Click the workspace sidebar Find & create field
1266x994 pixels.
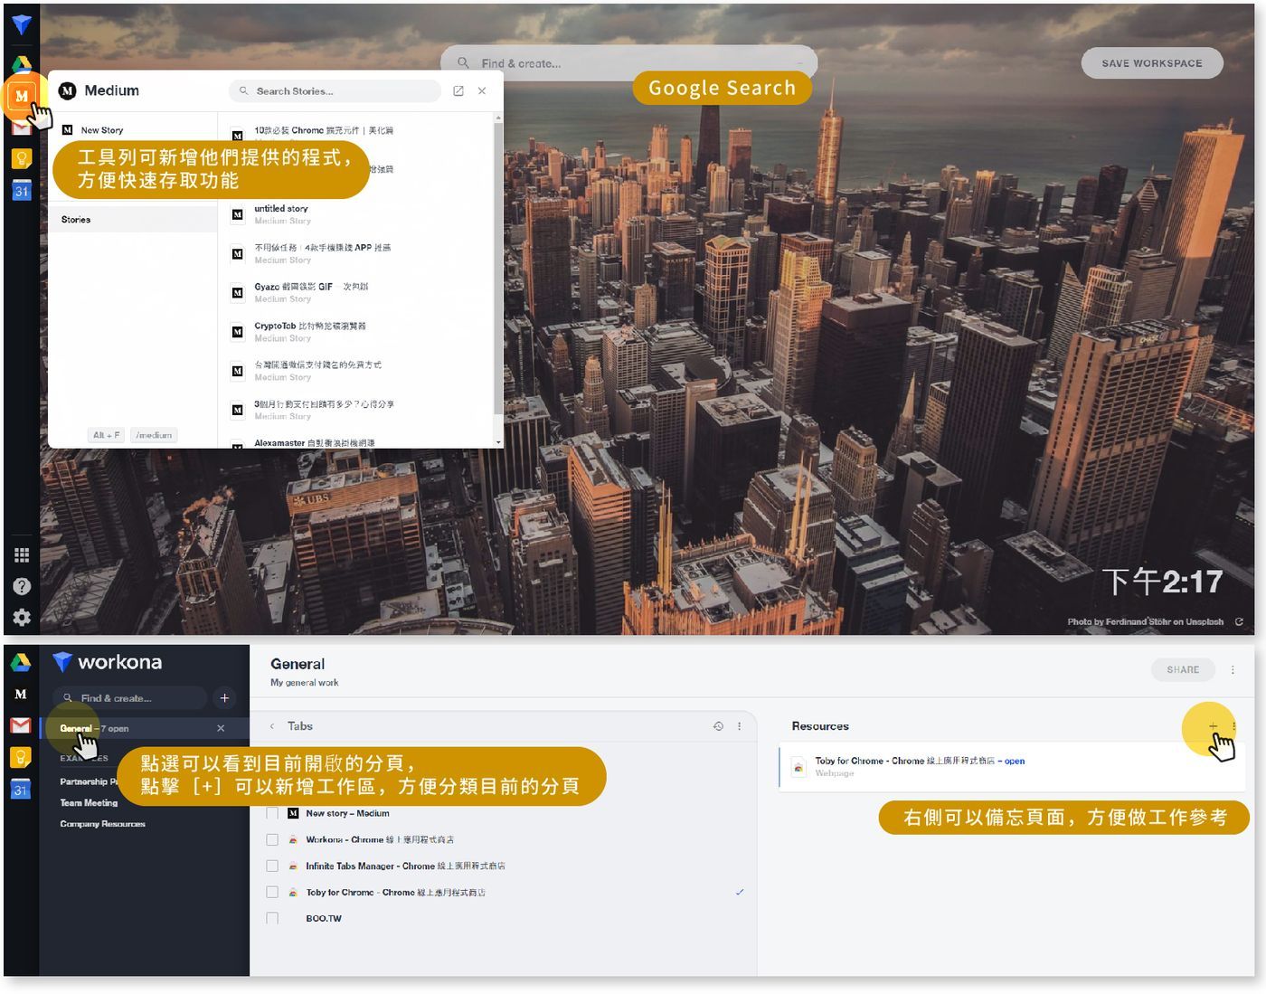129,698
